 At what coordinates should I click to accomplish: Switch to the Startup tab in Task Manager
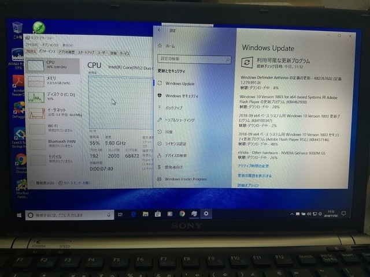pyautogui.click(x=86, y=53)
